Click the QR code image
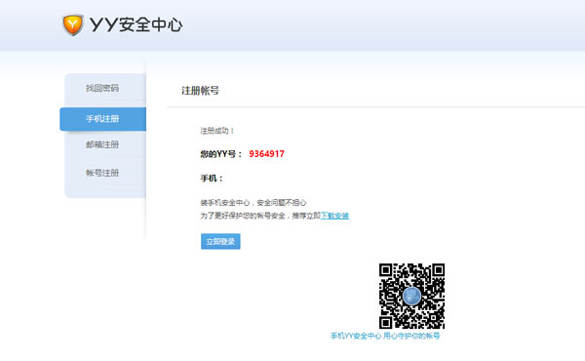Image resolution: width=585 pixels, height=361 pixels. click(x=411, y=296)
